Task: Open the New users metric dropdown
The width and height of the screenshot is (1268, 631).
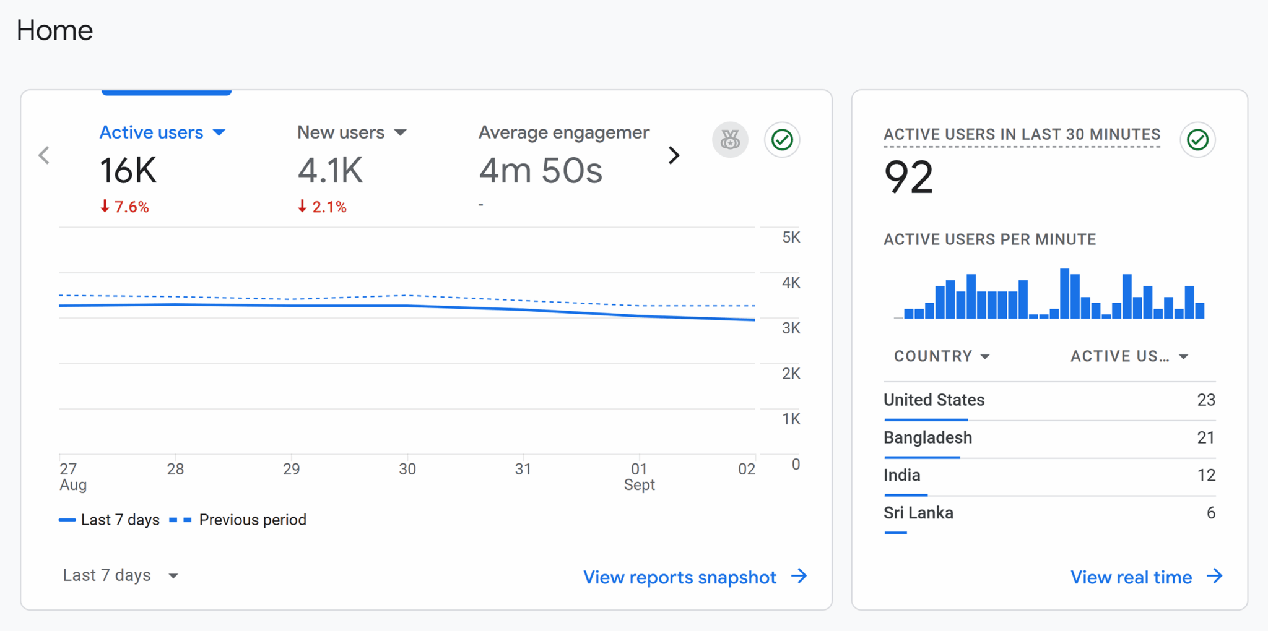Action: [x=401, y=132]
